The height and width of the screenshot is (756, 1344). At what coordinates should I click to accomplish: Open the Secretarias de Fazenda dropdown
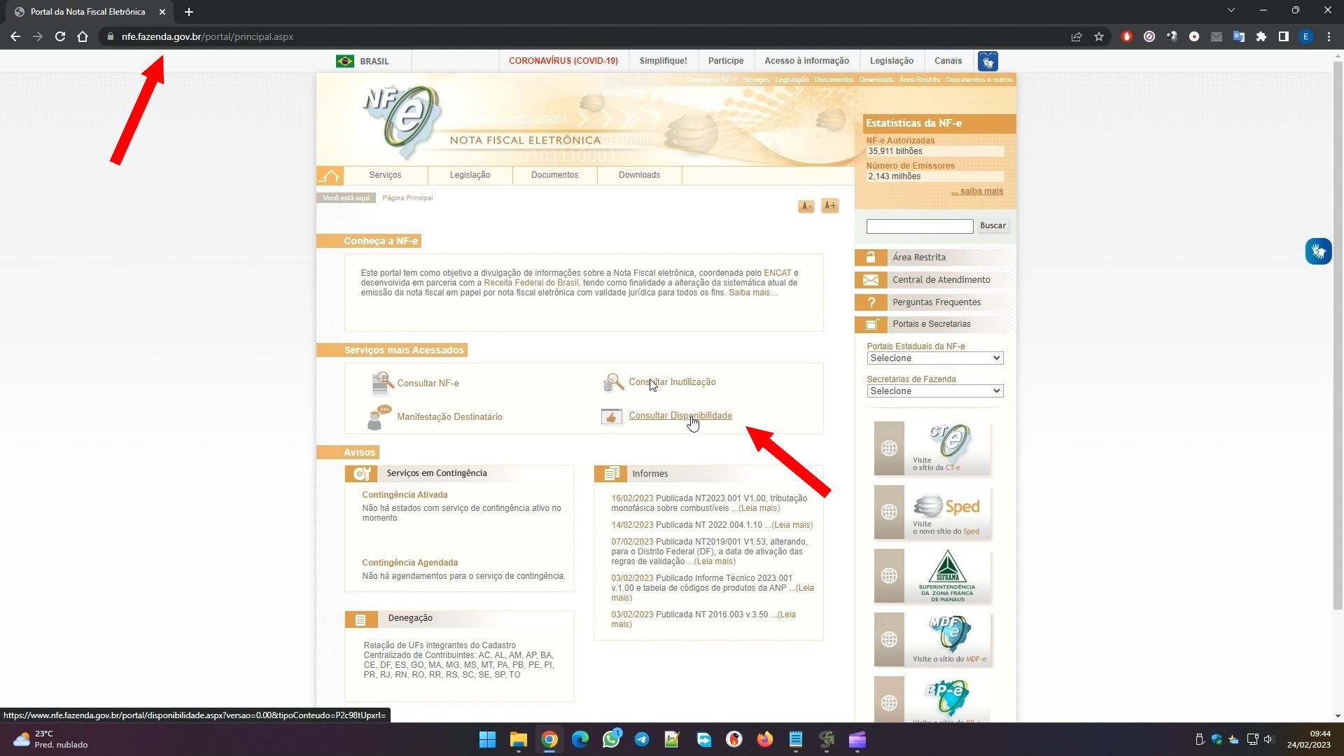[935, 391]
